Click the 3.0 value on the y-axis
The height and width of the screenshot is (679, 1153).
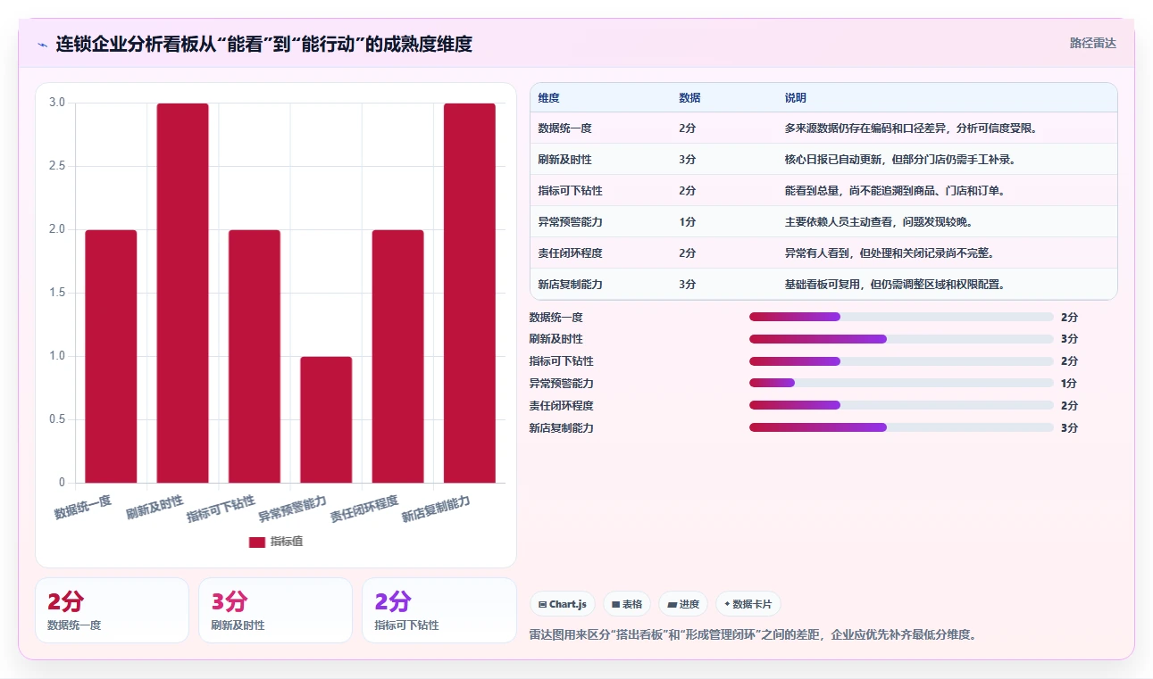57,103
